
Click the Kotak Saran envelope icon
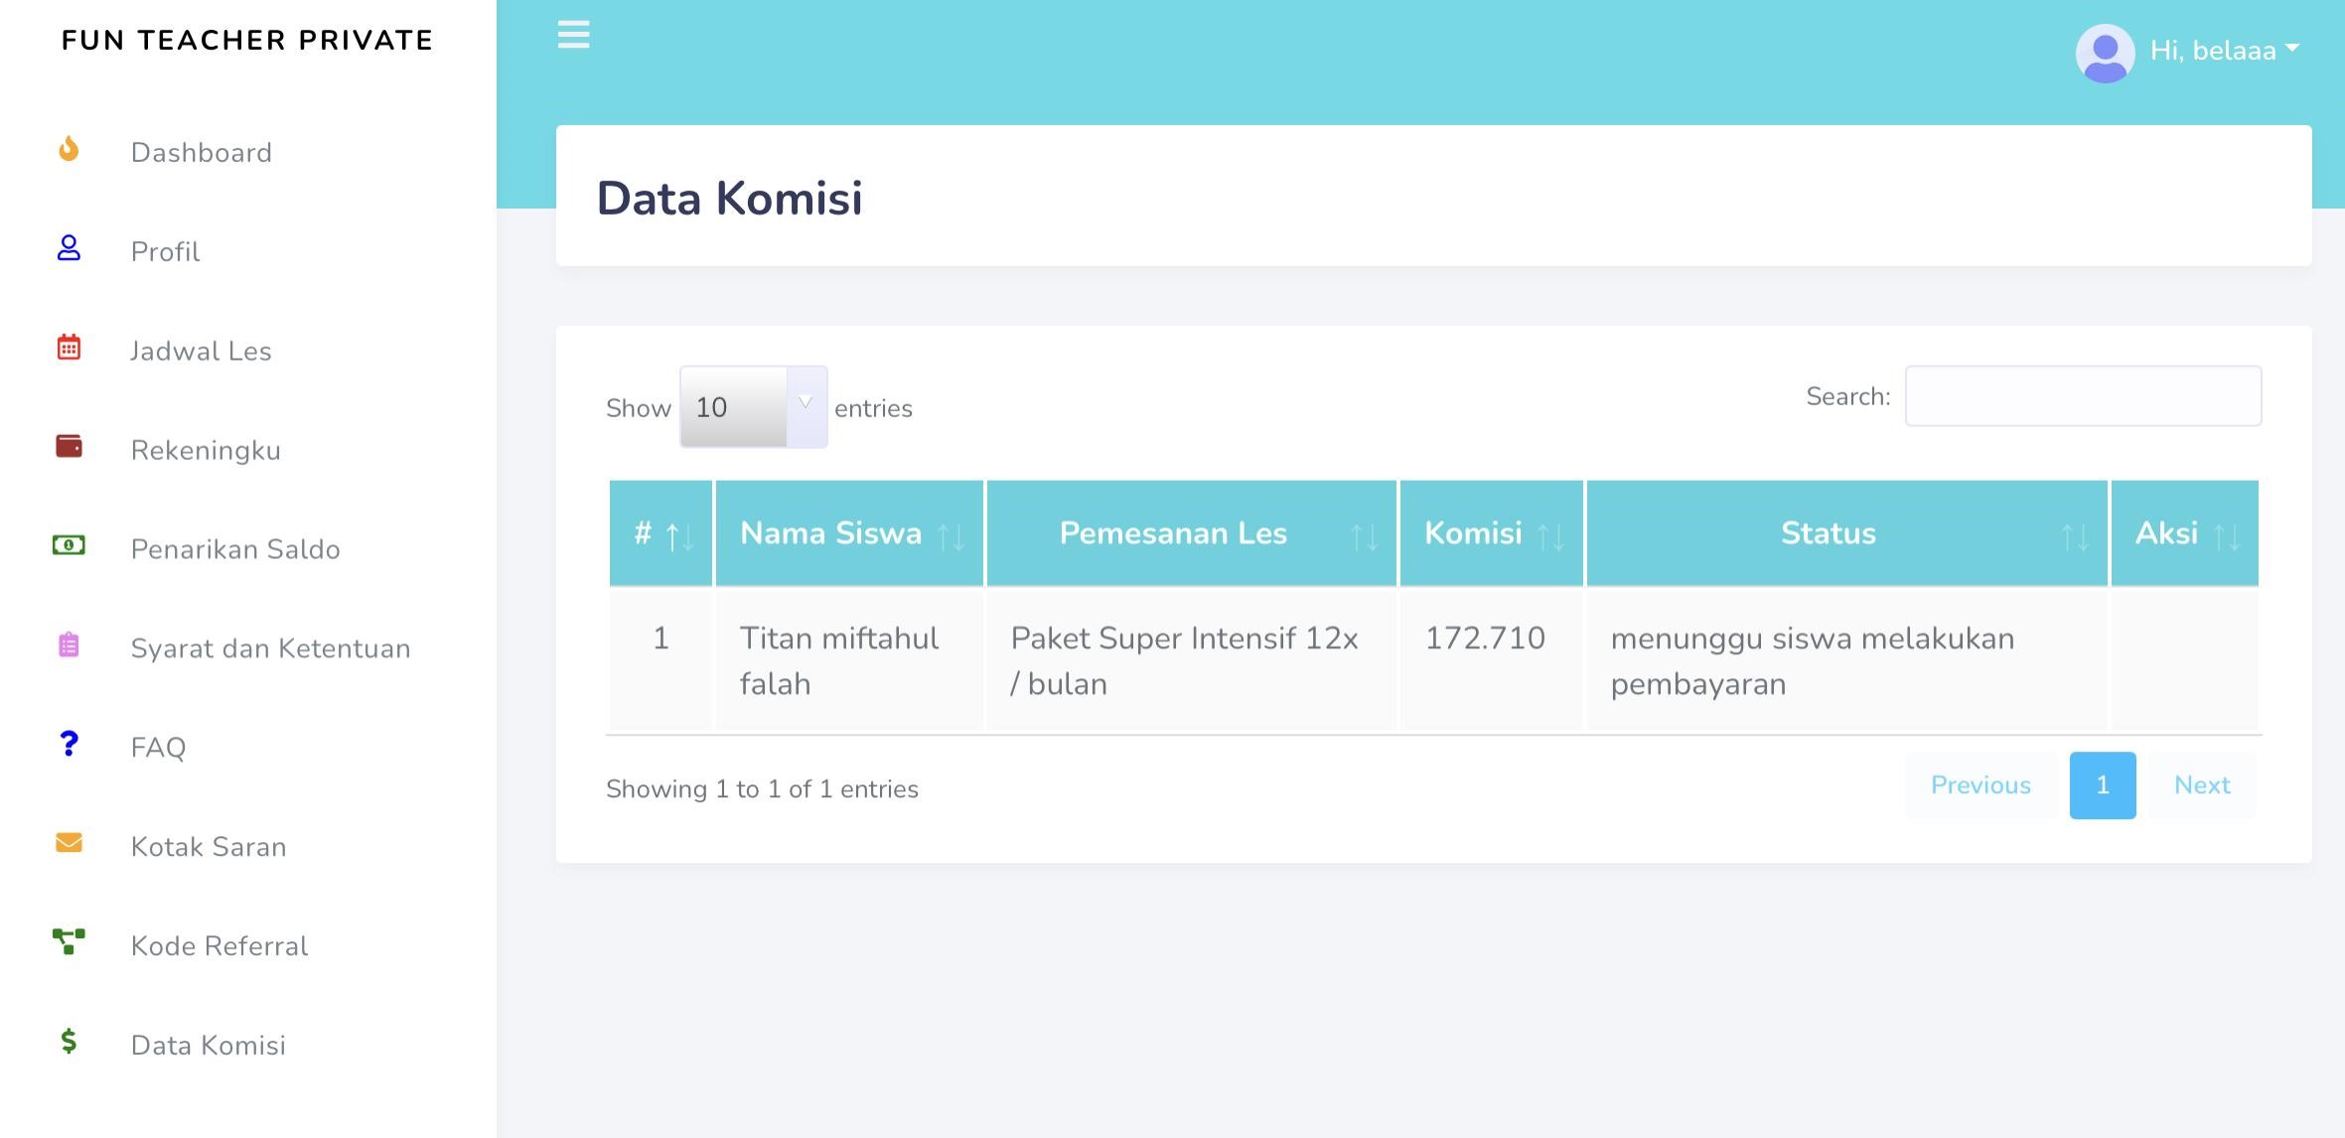click(69, 843)
